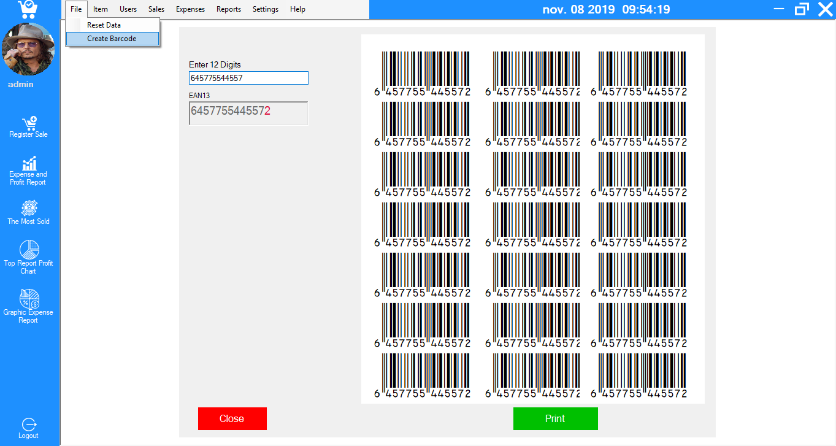Open the Graphic Expense Report
Image resolution: width=836 pixels, height=446 pixels.
pyautogui.click(x=28, y=305)
